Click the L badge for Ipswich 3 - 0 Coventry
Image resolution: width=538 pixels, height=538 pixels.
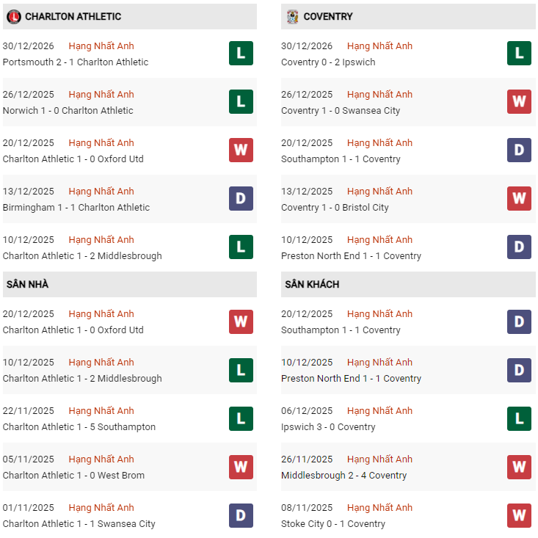(x=519, y=418)
